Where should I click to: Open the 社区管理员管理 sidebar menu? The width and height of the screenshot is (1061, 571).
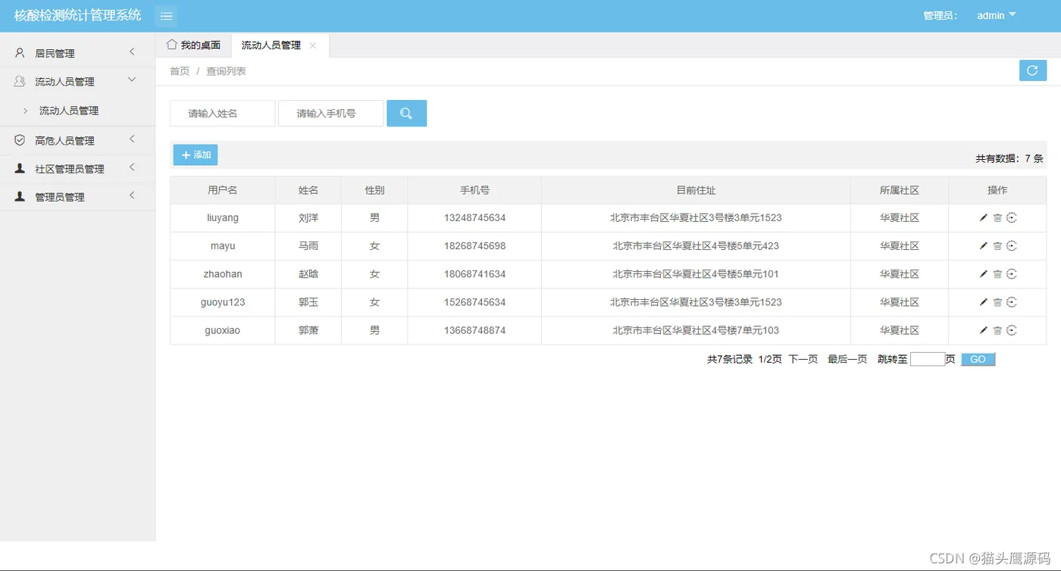coord(77,169)
